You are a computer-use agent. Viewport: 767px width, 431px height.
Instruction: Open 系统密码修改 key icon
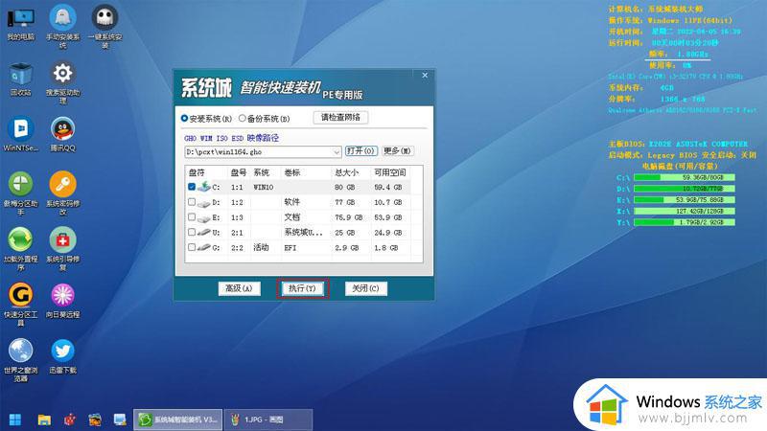click(62, 193)
